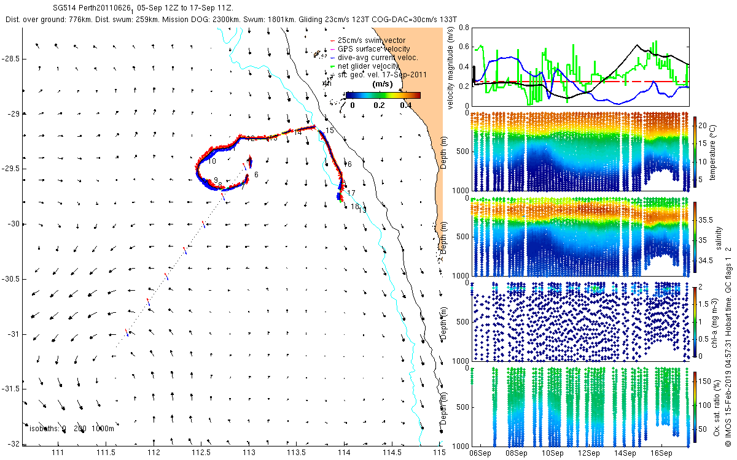The image size is (737, 460).
Task: Click the day '15' marker on the glider track
Action: tap(330, 131)
